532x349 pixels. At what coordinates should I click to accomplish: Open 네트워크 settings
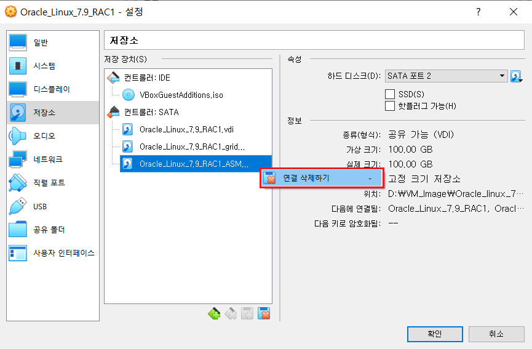tap(53, 159)
